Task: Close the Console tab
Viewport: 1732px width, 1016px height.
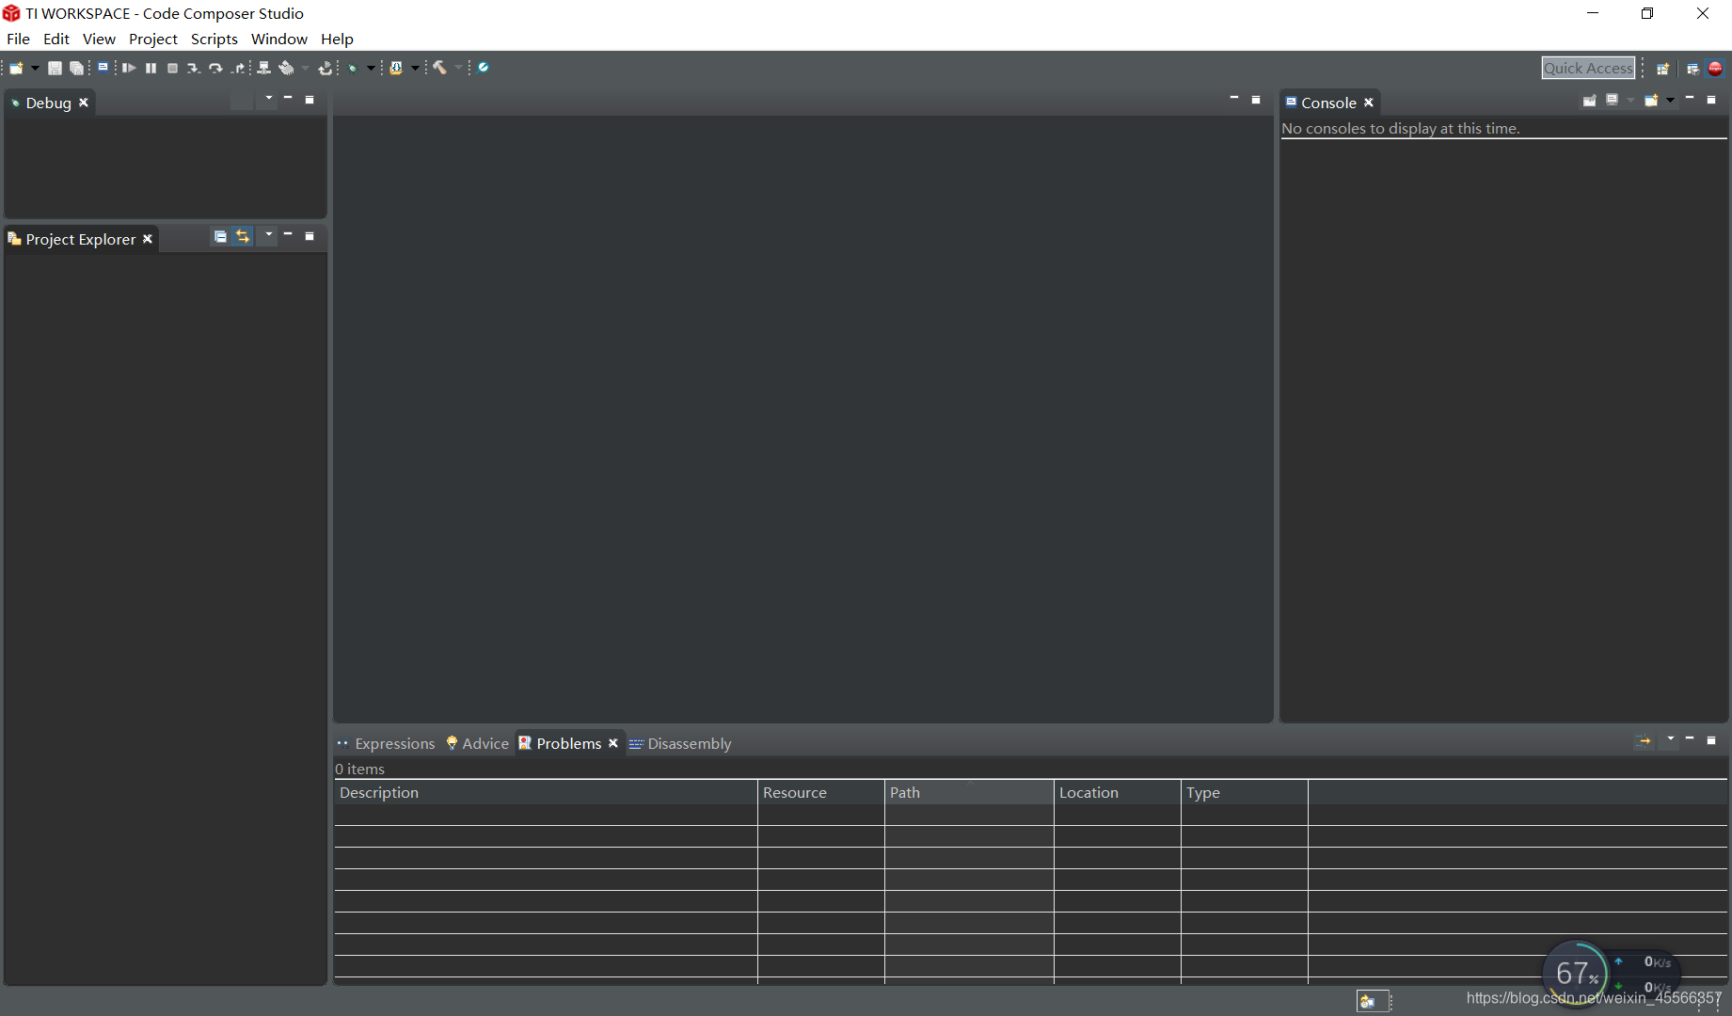Action: [1369, 103]
